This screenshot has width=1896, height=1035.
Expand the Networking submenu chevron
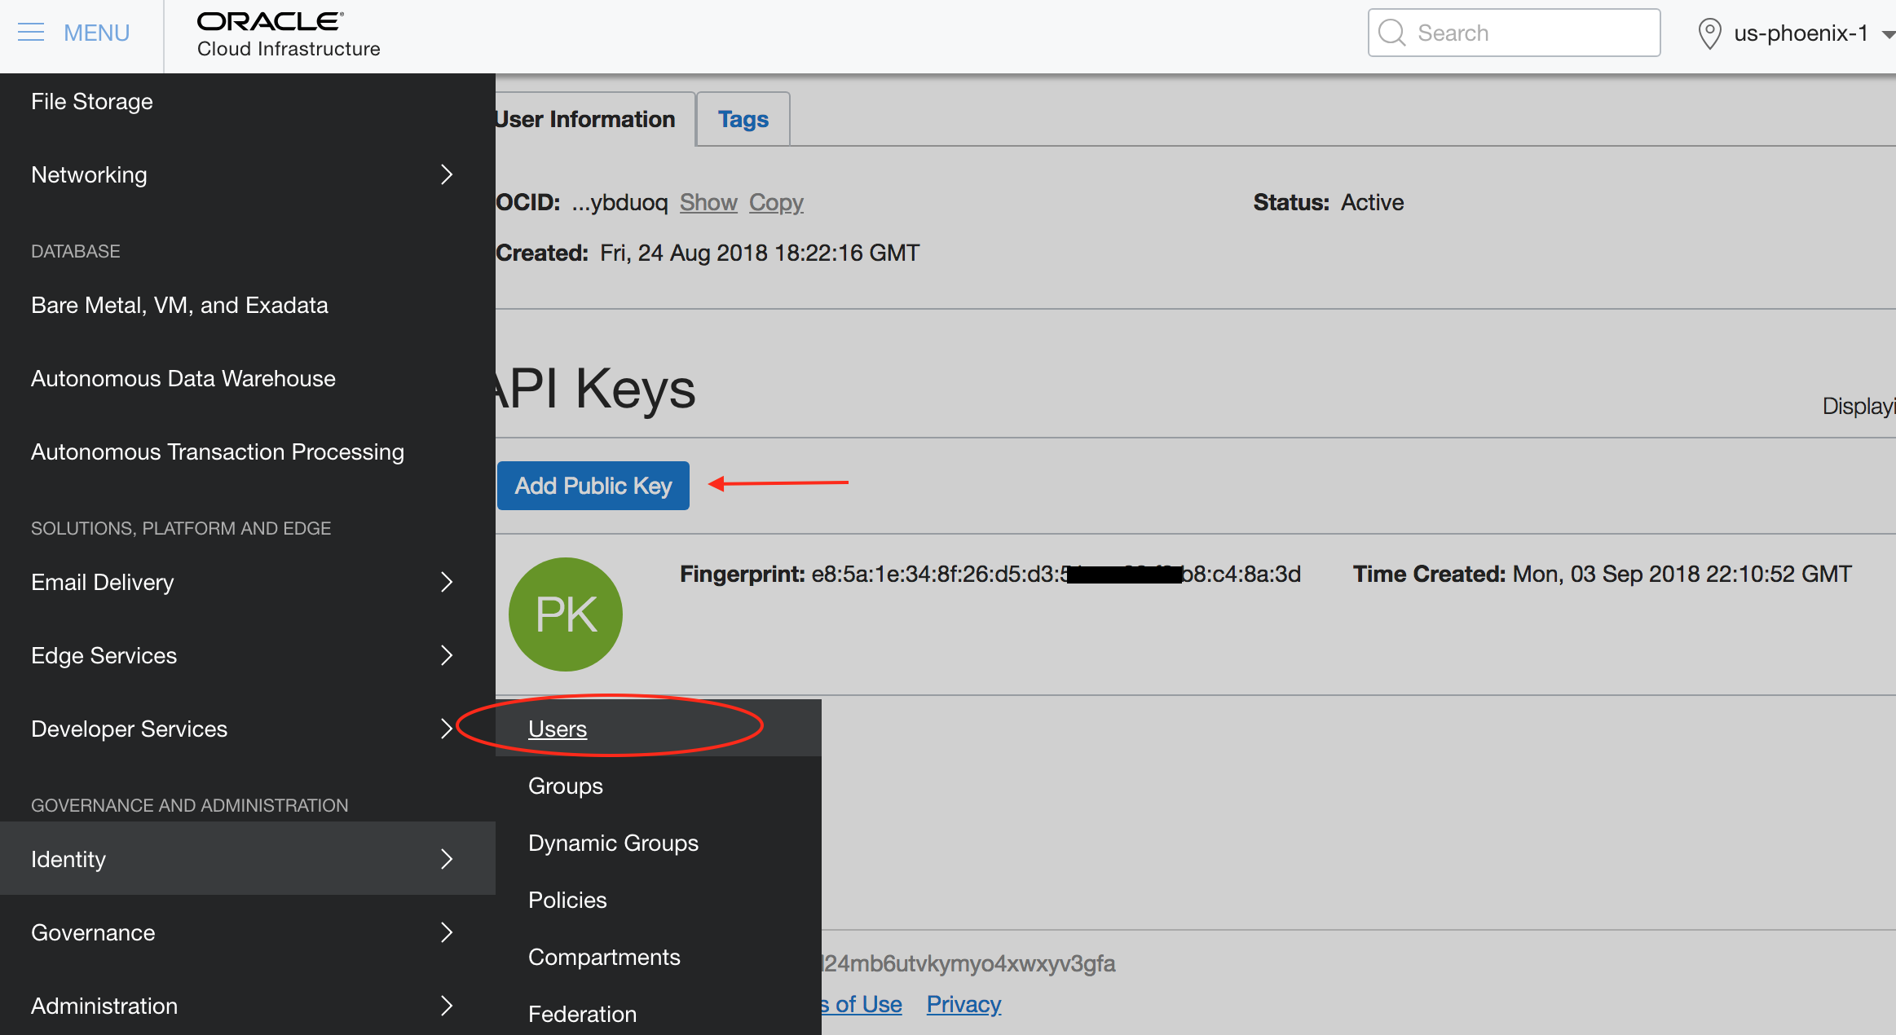(446, 174)
